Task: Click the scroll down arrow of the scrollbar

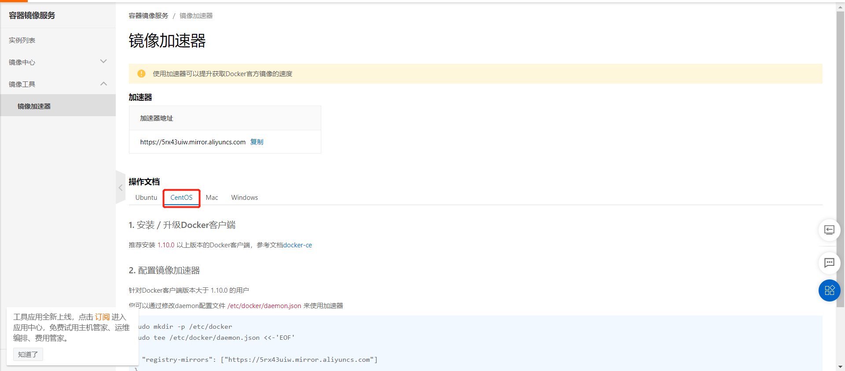Action: (x=840, y=367)
